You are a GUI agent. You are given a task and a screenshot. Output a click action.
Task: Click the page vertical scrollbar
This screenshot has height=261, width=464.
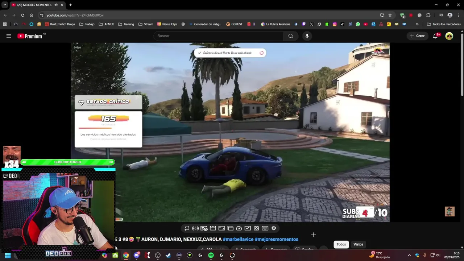pos(462,65)
